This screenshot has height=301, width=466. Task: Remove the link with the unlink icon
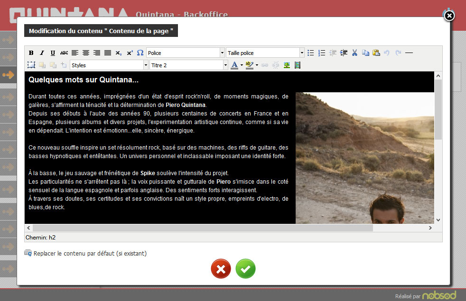[x=276, y=65]
